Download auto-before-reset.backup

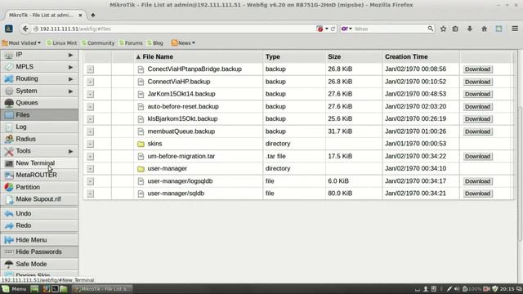pos(477,107)
